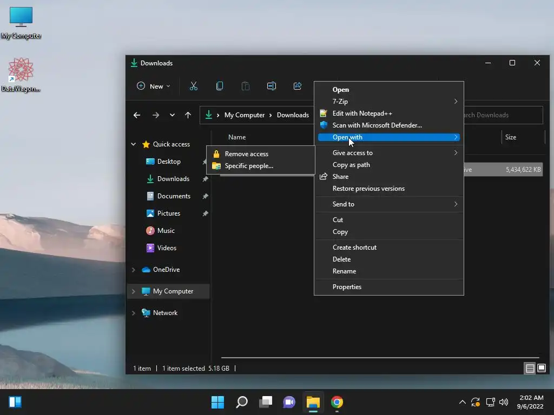Choose Scan with Microsoft Defender

click(x=388, y=125)
